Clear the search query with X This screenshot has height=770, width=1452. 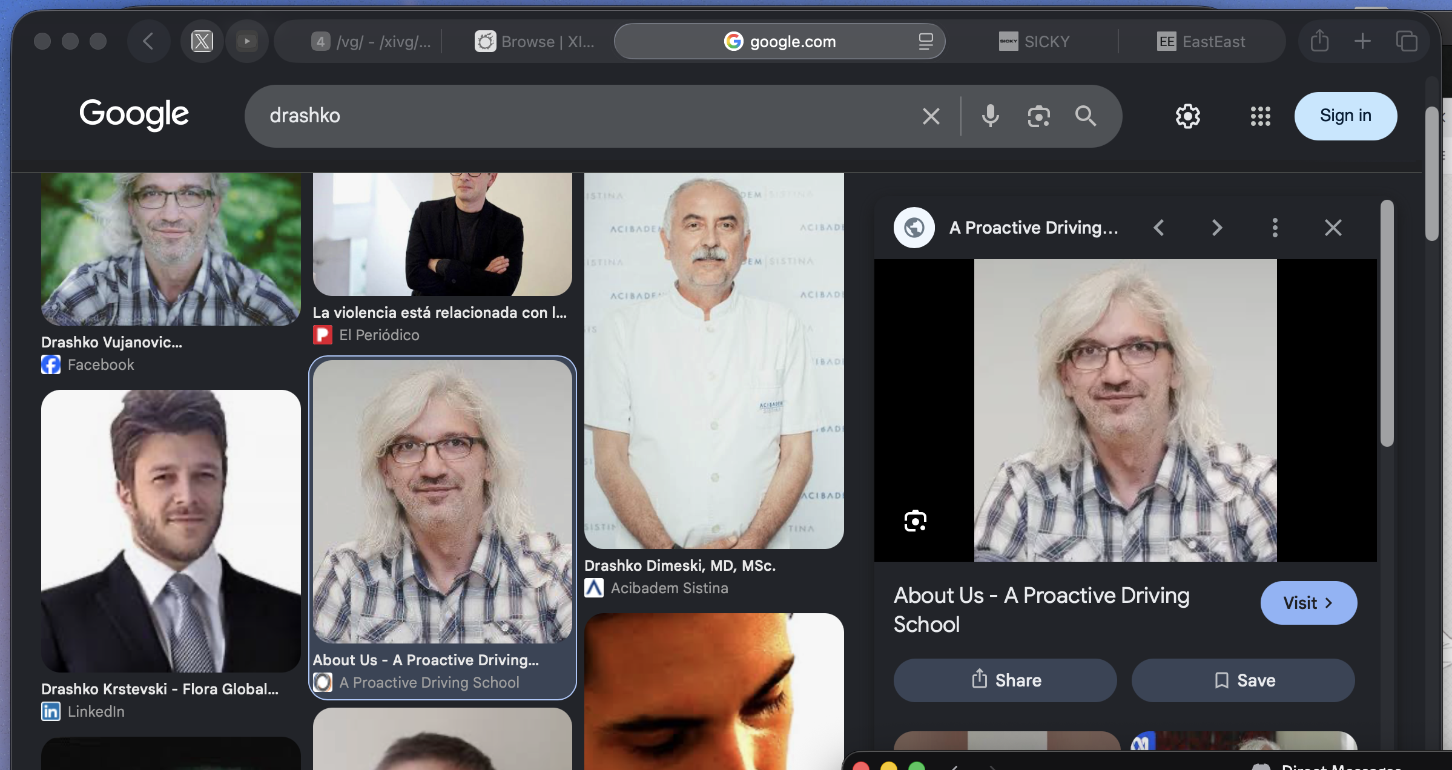931,116
